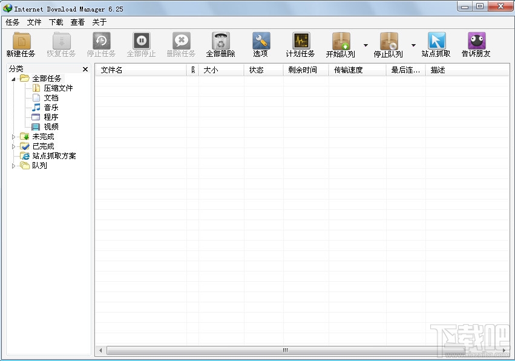Expand the 队列 tree node
The image size is (515, 361).
coord(13,166)
